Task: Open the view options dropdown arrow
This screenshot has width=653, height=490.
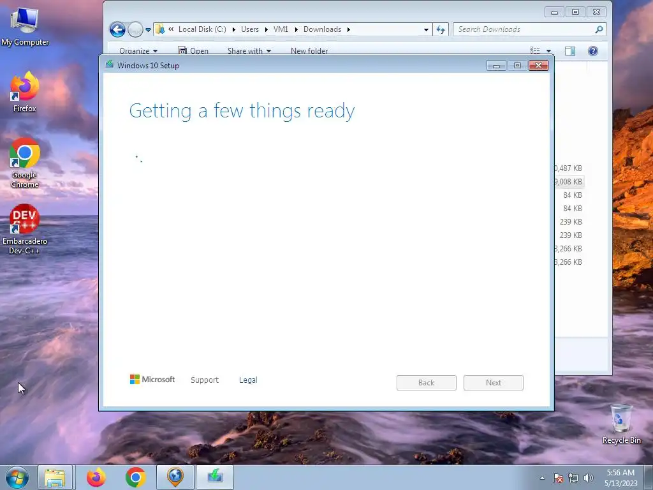Action: click(x=548, y=51)
